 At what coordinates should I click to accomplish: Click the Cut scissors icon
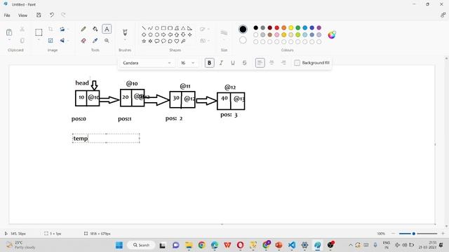click(22, 29)
